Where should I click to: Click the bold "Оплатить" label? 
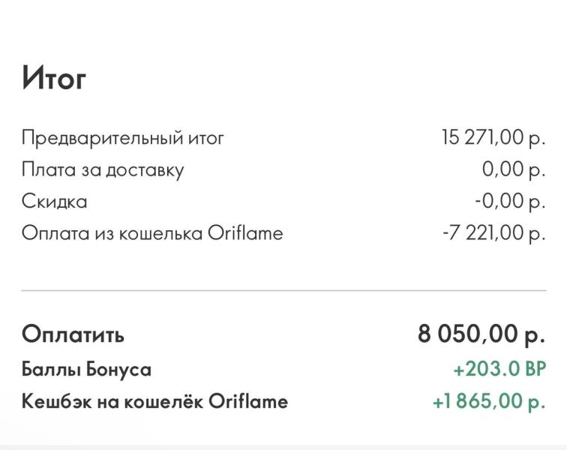(x=73, y=334)
